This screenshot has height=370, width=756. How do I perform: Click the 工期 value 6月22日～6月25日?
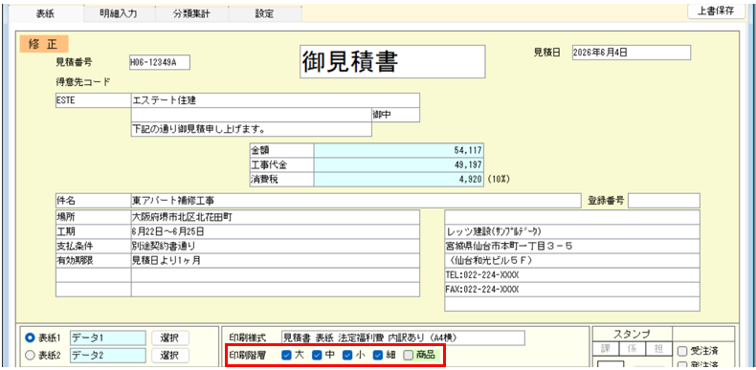[x=275, y=231]
